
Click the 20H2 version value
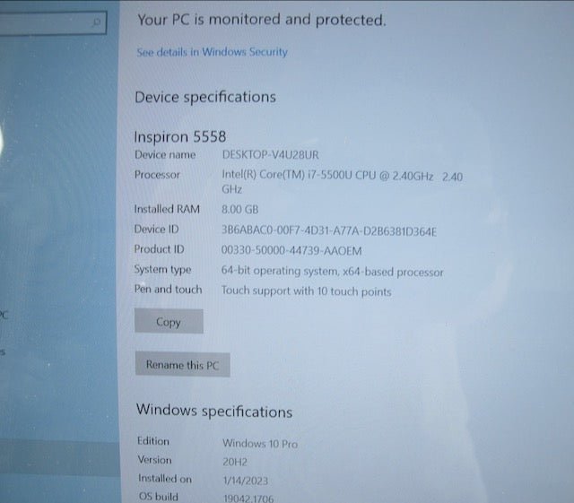[x=235, y=462]
